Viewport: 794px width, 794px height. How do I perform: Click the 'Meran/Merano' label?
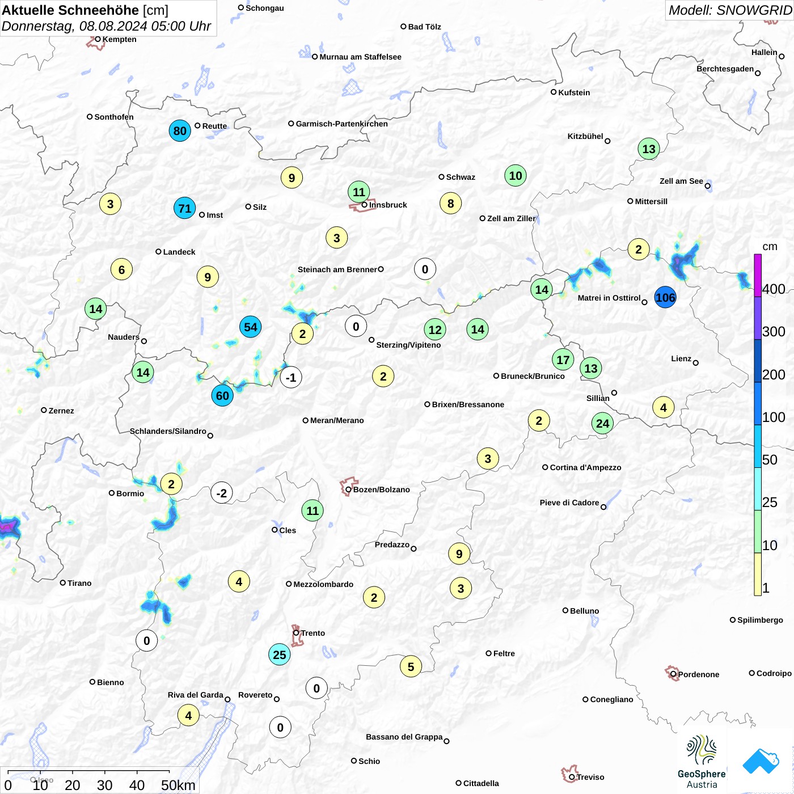coord(337,420)
